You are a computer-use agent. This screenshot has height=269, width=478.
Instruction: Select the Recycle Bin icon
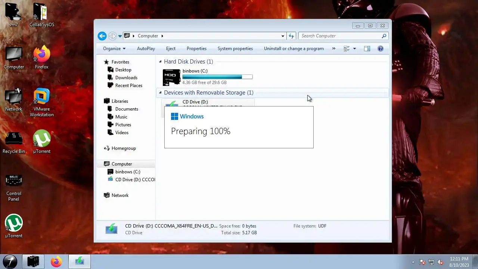(x=14, y=142)
